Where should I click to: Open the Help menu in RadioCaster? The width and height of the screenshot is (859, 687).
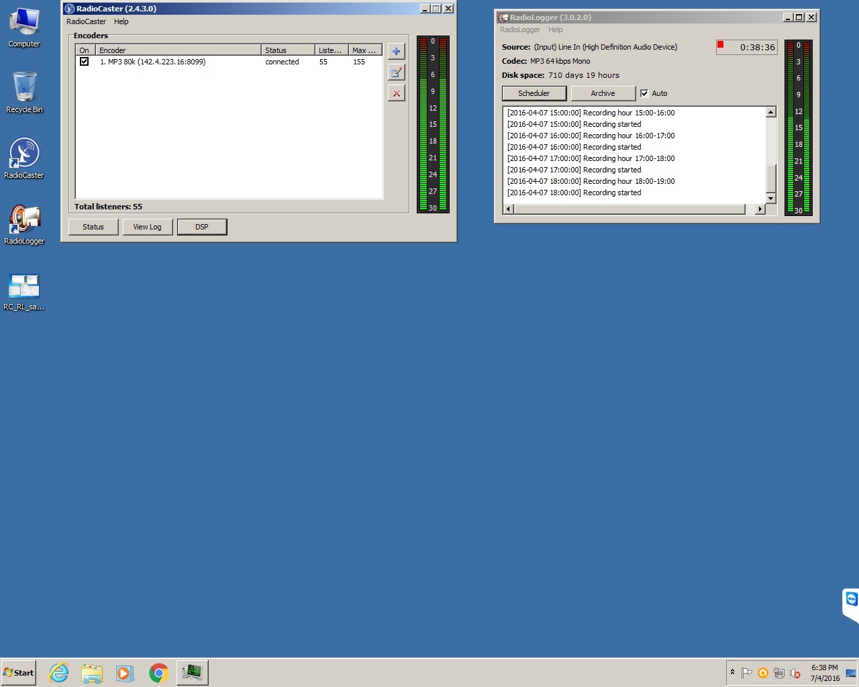[121, 21]
